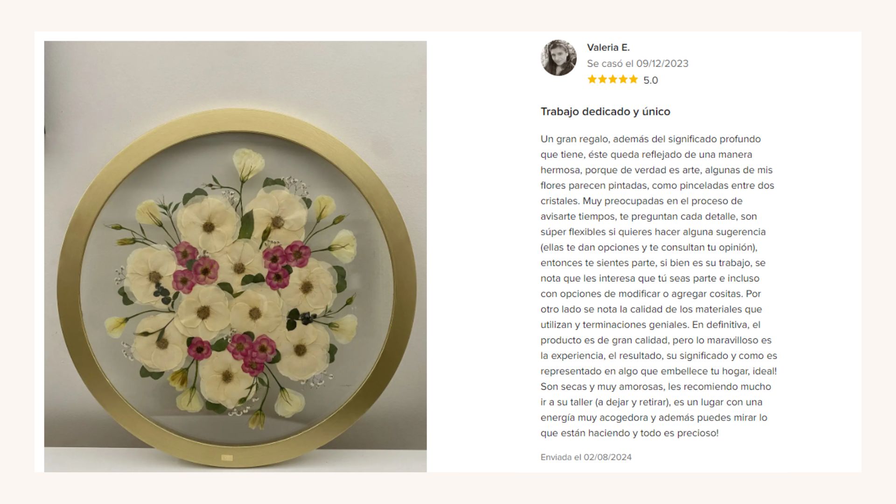Click the review's last line ending 'todo es precioso!'

point(630,433)
